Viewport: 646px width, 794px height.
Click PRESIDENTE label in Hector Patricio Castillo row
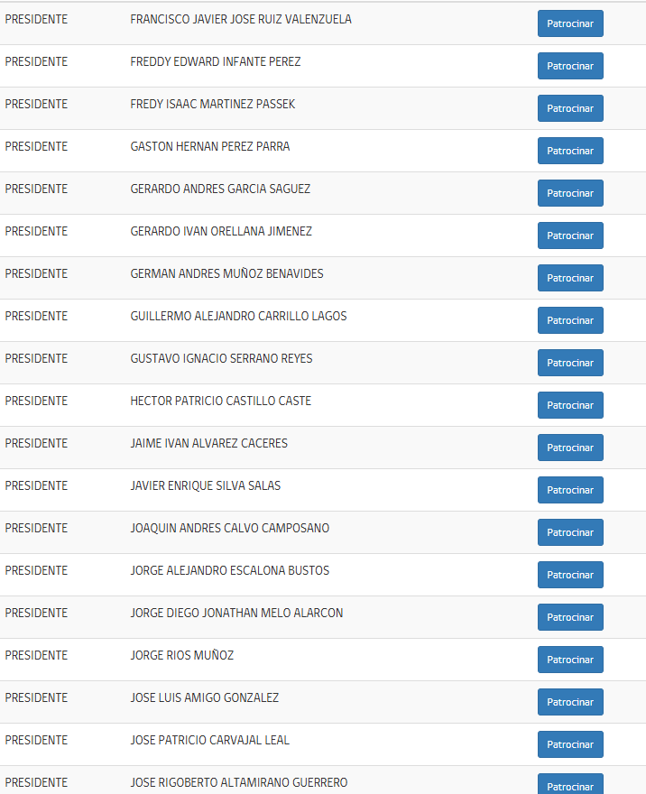(x=36, y=401)
